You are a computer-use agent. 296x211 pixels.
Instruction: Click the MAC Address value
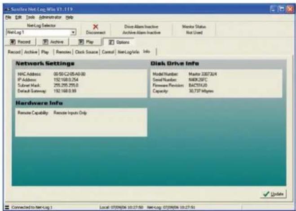pos(70,74)
